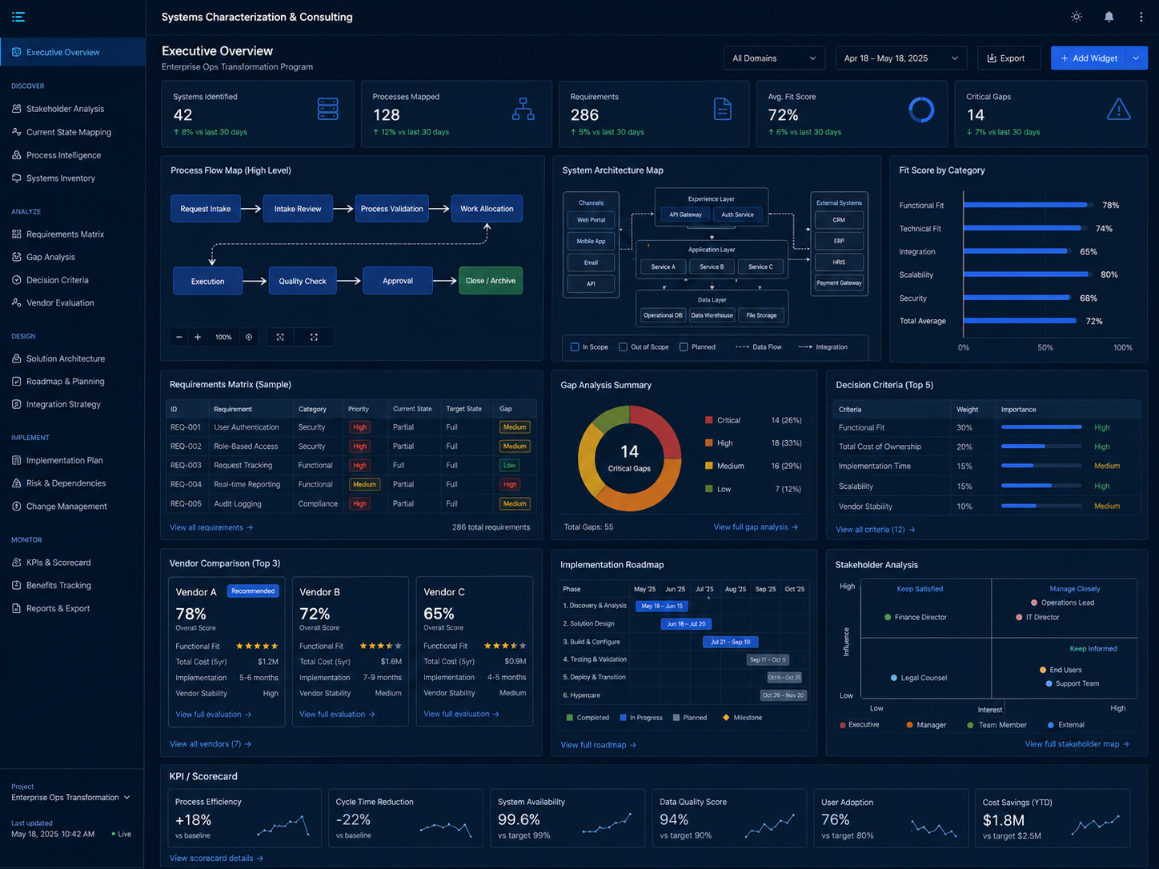The image size is (1159, 869).
Task: Expand the Add Widget arrow dropdown
Action: coord(1137,58)
